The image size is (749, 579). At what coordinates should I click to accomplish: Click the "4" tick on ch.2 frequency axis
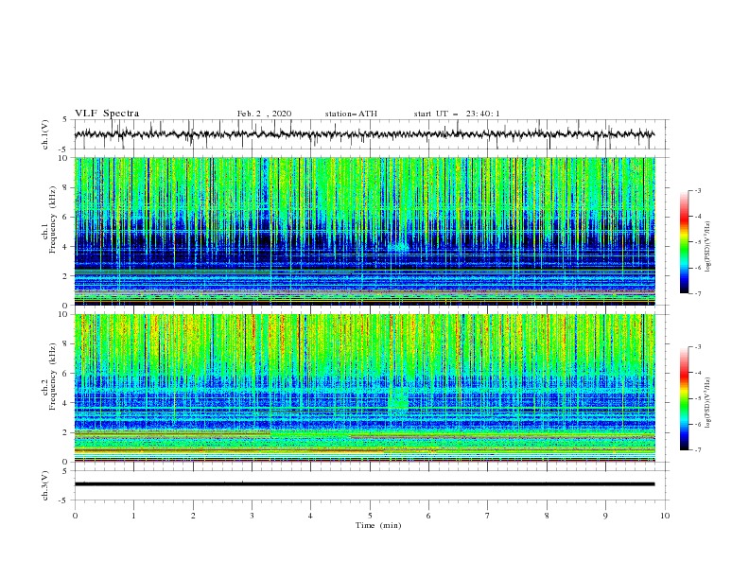click(x=66, y=403)
